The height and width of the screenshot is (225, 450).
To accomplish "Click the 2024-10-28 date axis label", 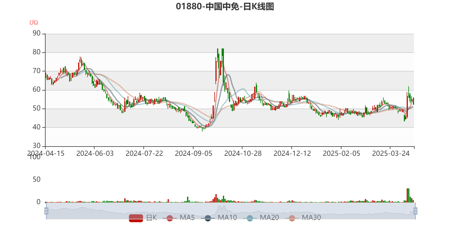I will tap(243, 154).
